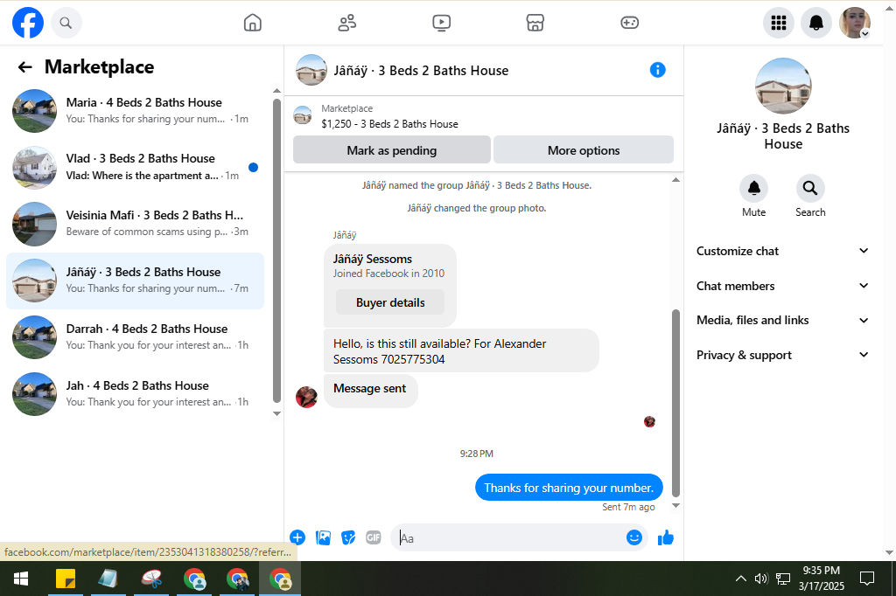
Task: Expand Chat members section
Action: click(782, 286)
